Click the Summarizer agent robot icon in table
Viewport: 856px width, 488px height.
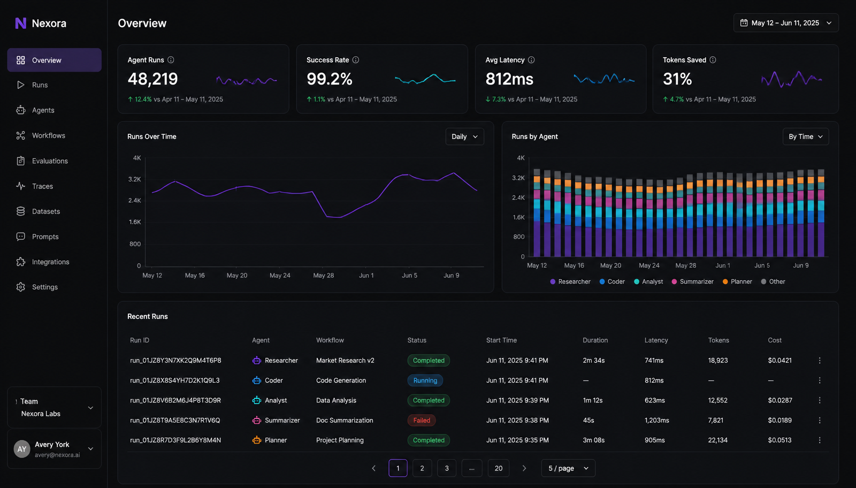pos(257,421)
